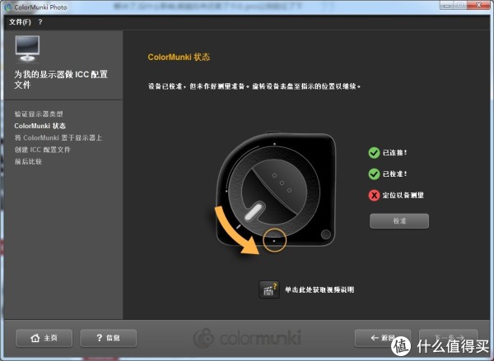Select the 验证显示器类型 step

39,114
